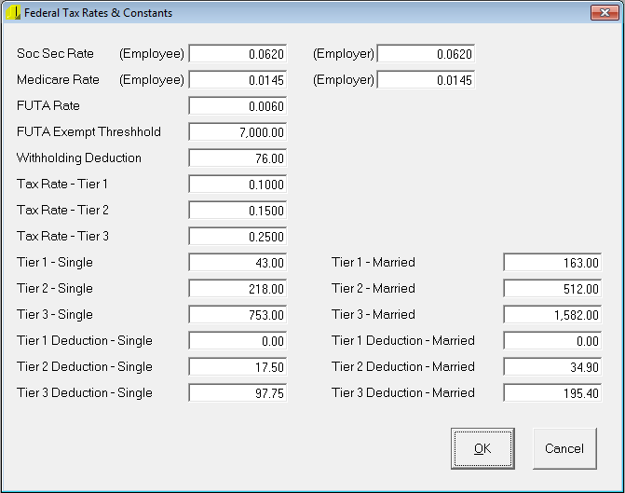
Task: Click the 'Tier 2 Deduction - Married' label
Action: tap(403, 366)
